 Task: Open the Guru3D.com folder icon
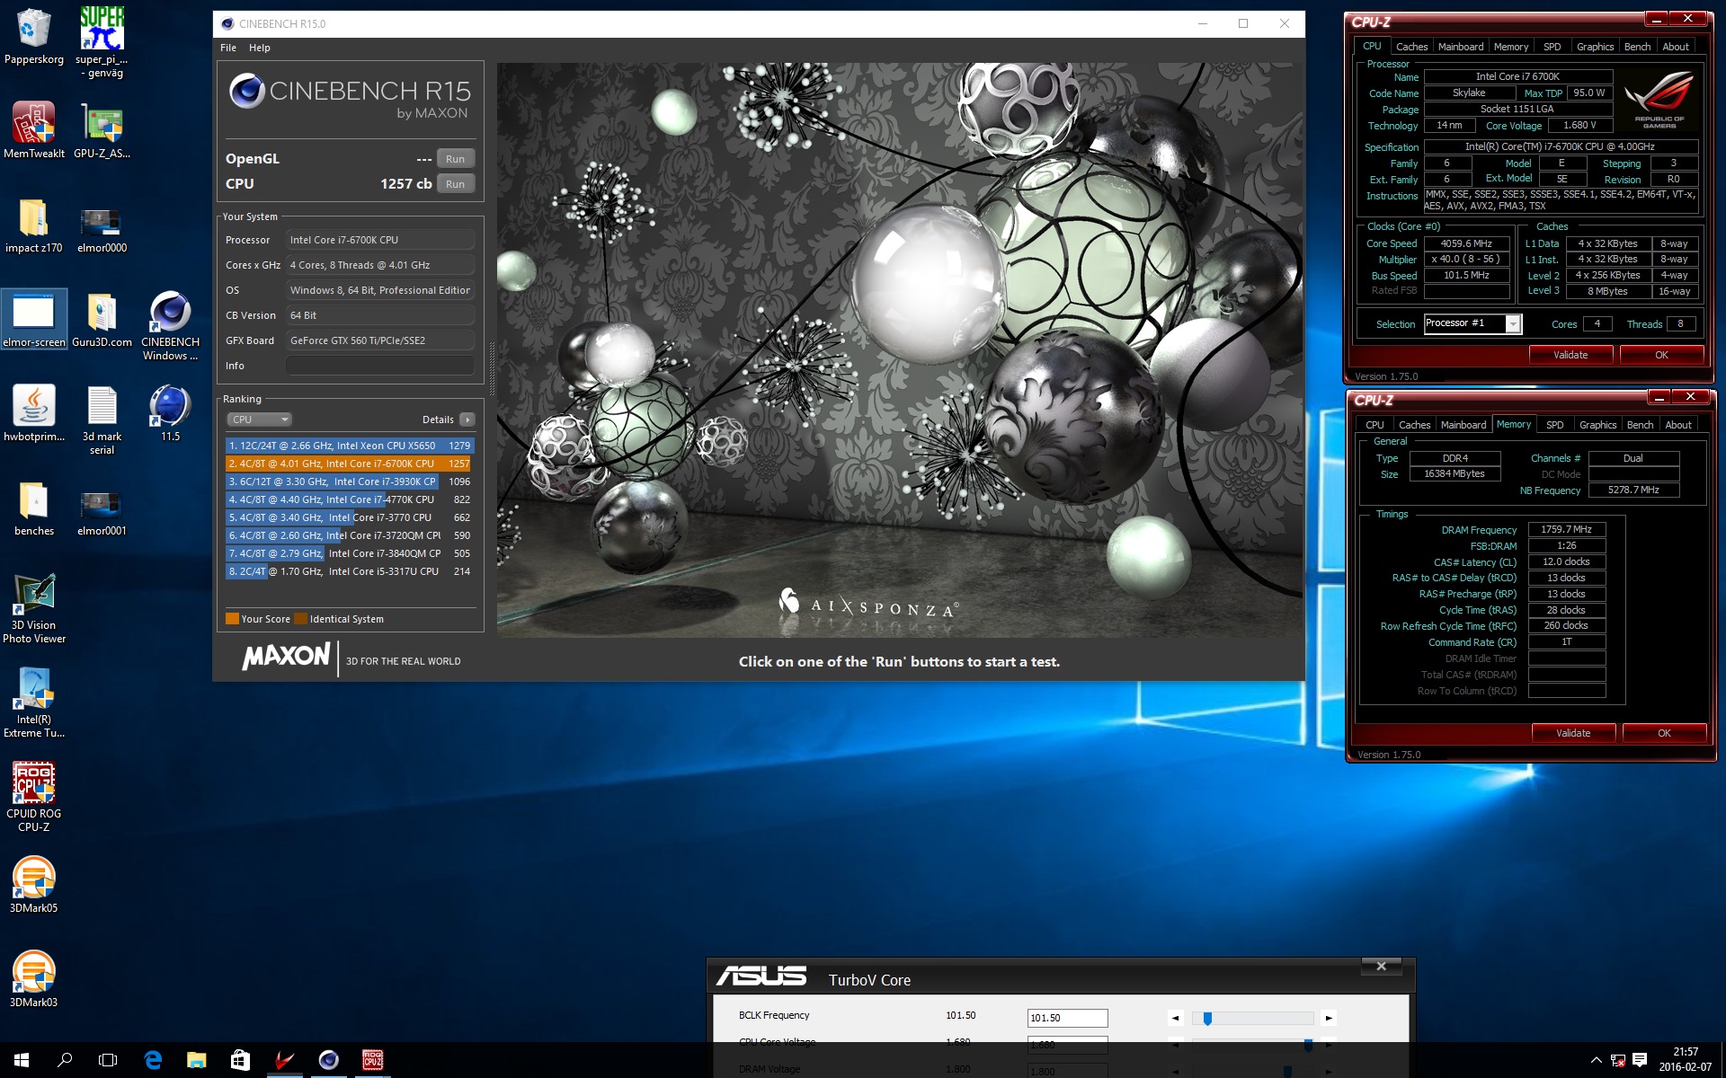click(x=102, y=319)
